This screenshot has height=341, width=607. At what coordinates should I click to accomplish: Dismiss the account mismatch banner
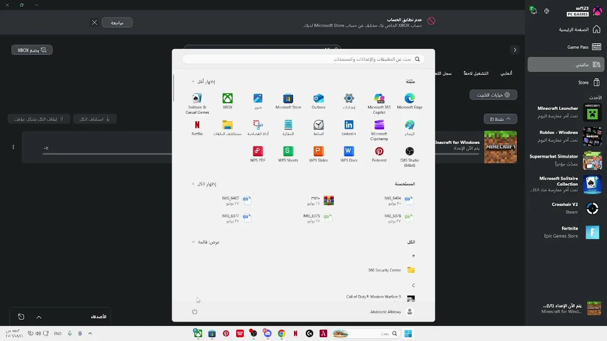(94, 23)
